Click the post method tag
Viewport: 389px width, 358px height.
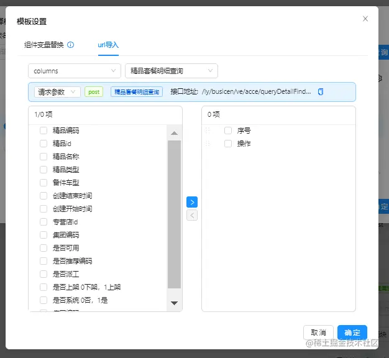(x=94, y=92)
